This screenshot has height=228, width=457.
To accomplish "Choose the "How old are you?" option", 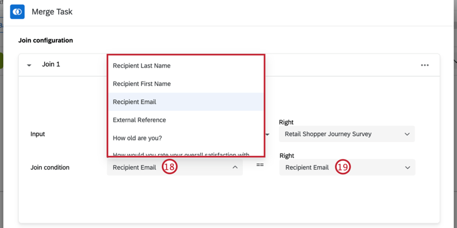I will coord(137,138).
